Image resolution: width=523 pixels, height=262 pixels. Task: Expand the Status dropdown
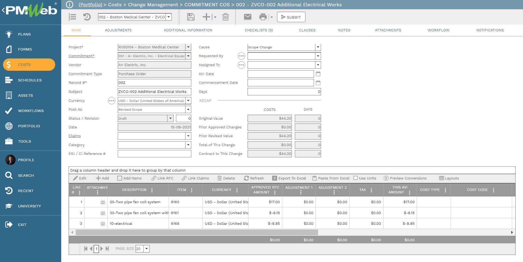[171, 118]
